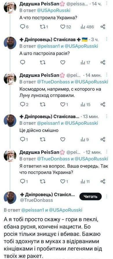Viewport: 113px width, 259px height.
Task: Open the @TrueDonbass handle under Дніпровець
Action: tap(36, 200)
